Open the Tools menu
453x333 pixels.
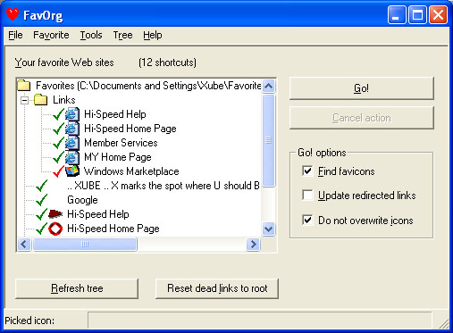91,35
